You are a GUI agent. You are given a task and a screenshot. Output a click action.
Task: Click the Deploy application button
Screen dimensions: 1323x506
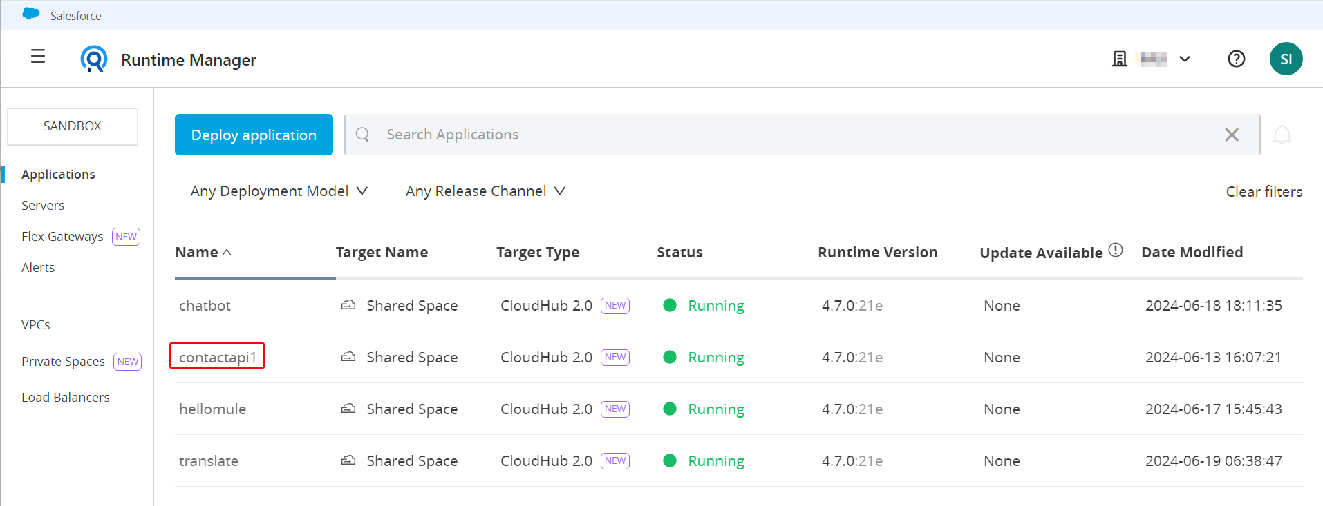254,135
